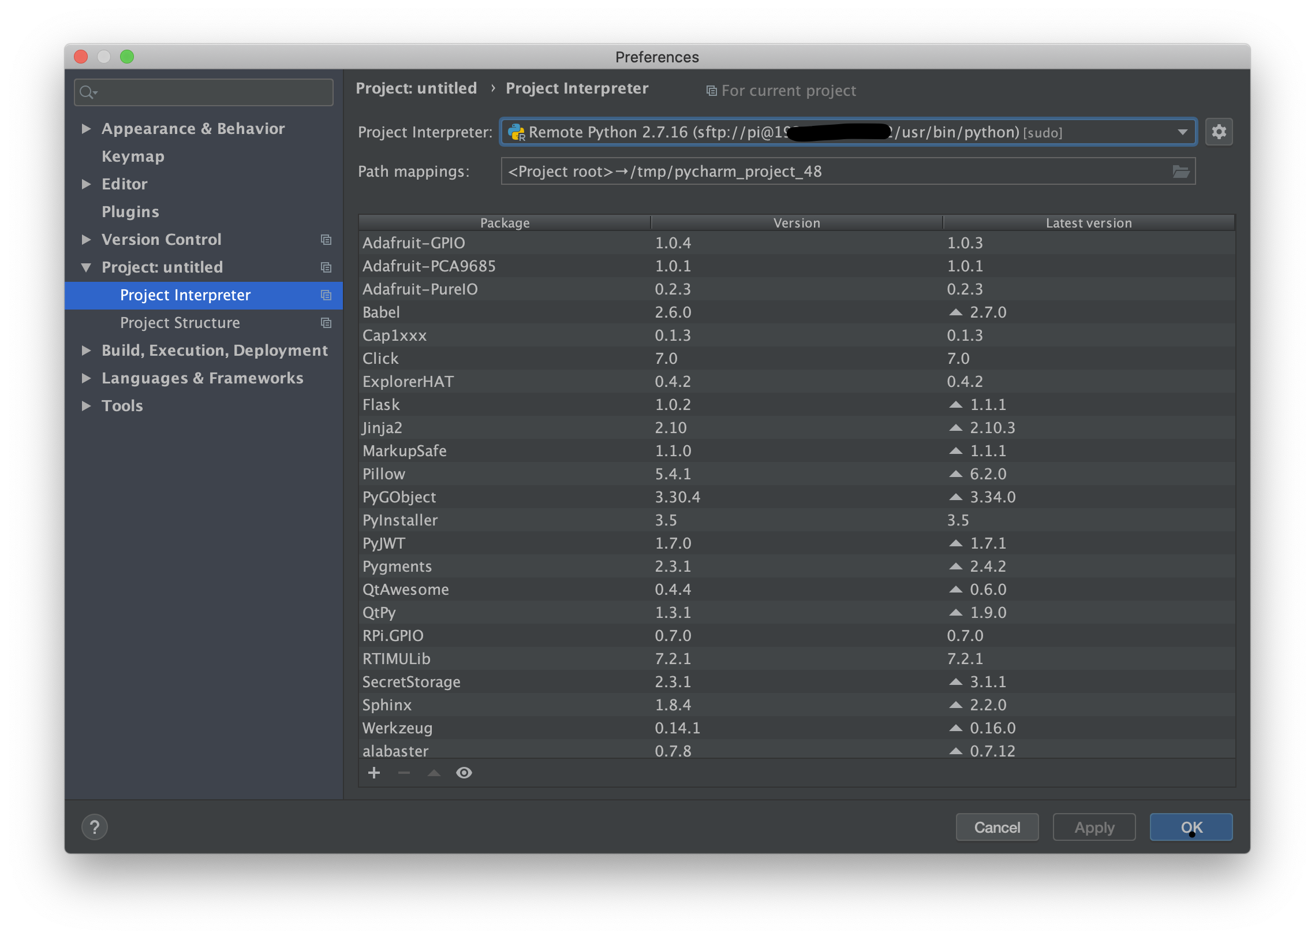Select Plugins in the settings tree
Image resolution: width=1315 pixels, height=939 pixels.
pos(130,211)
